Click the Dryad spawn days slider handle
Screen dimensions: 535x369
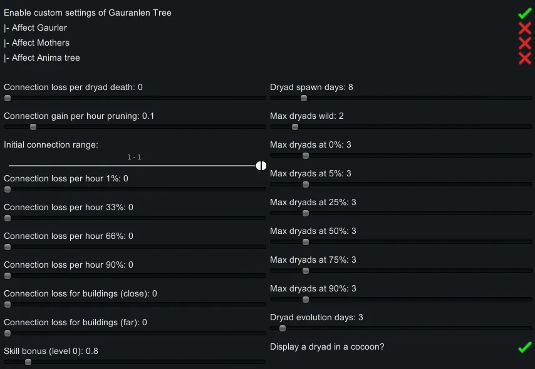[304, 98]
